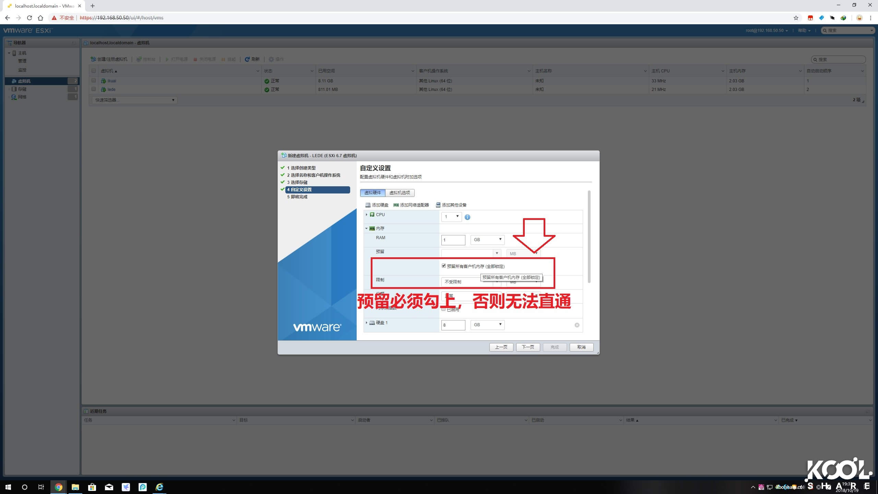Open the 快速筛选器 dropdown
Viewport: 878px width, 494px height.
133,100
